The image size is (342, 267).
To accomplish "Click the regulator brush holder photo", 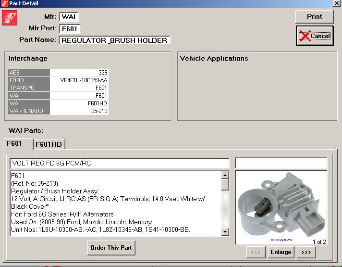I will (x=281, y=207).
